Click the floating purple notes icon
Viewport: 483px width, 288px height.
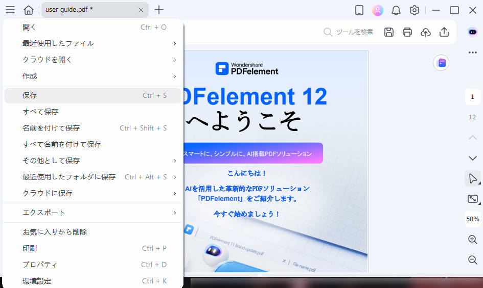(441, 63)
